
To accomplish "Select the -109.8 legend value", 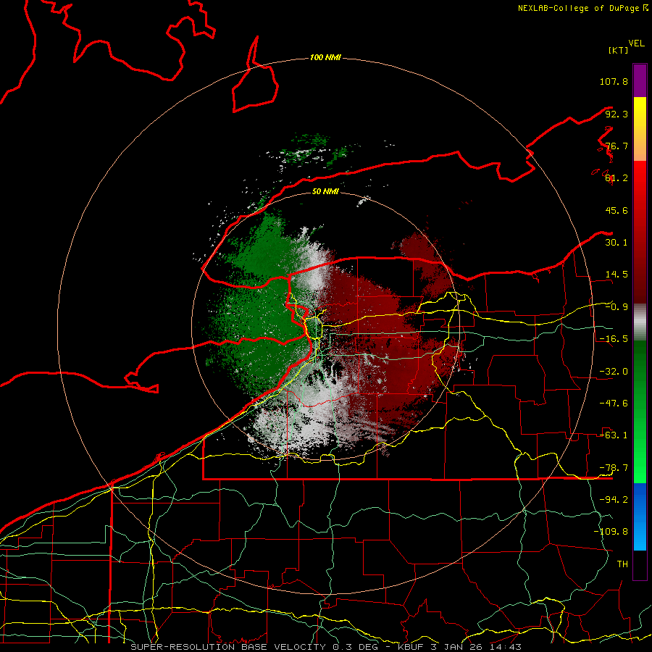I will pyautogui.click(x=611, y=532).
